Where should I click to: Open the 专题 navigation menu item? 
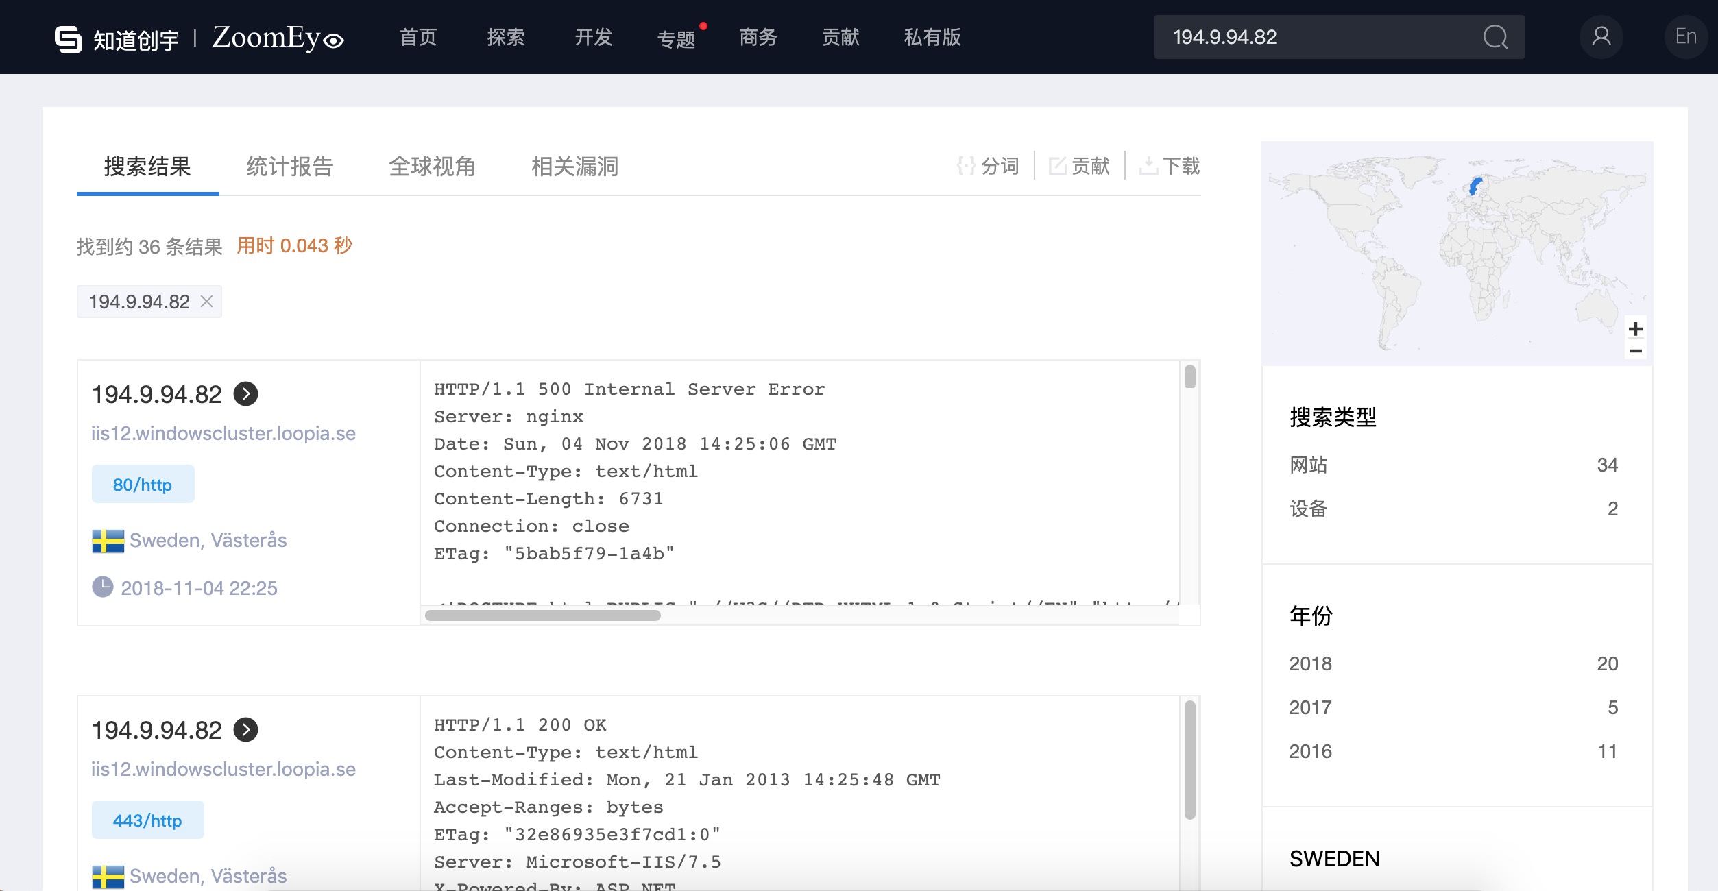676,38
